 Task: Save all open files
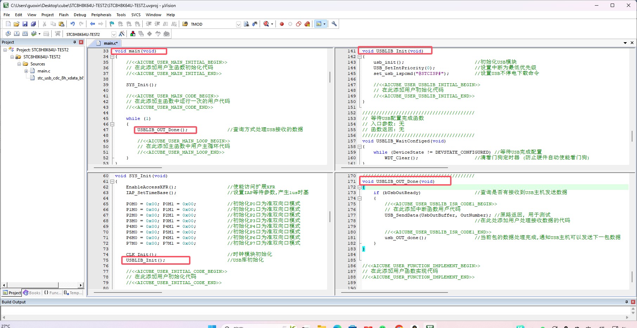click(33, 24)
